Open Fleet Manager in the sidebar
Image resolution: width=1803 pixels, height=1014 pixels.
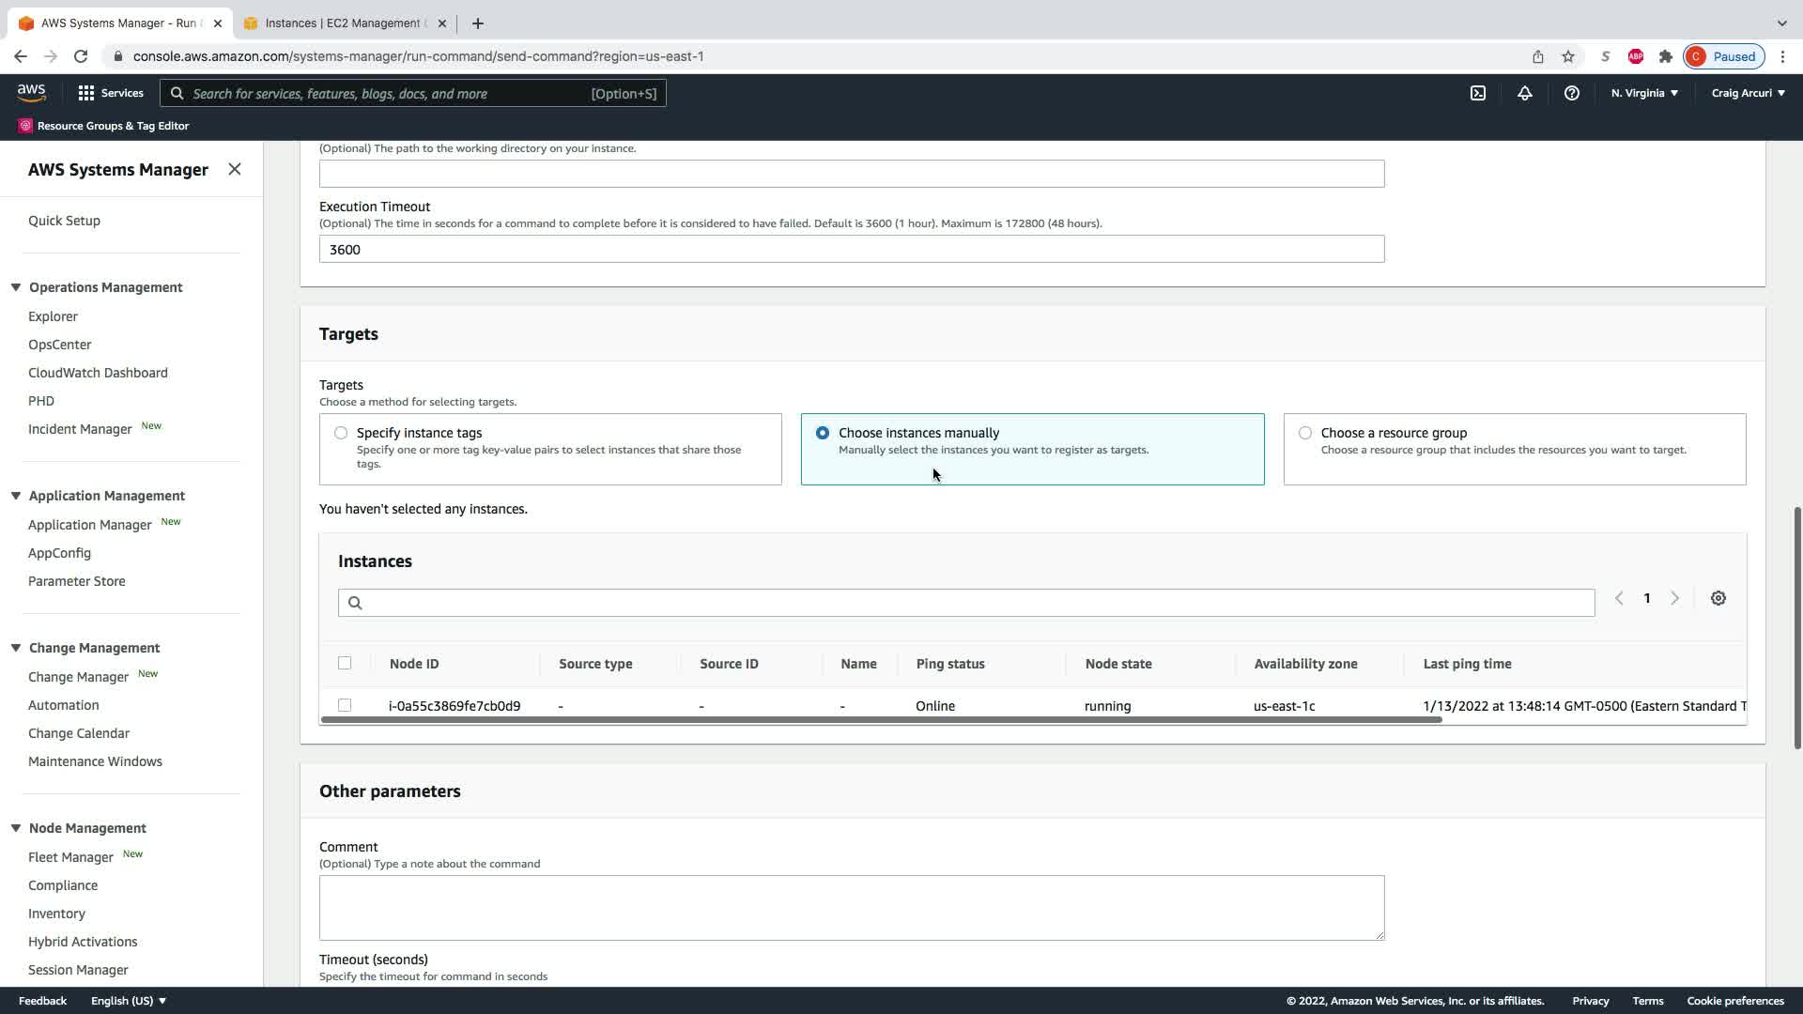click(x=70, y=857)
